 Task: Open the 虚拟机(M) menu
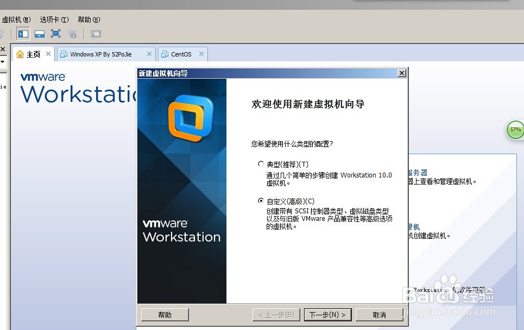click(16, 20)
